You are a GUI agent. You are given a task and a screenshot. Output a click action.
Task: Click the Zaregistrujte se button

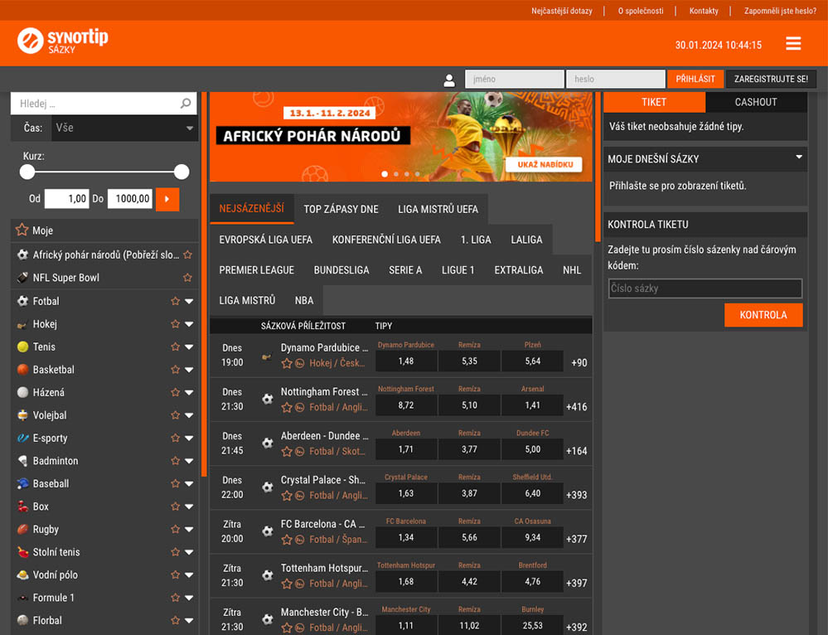coord(771,79)
